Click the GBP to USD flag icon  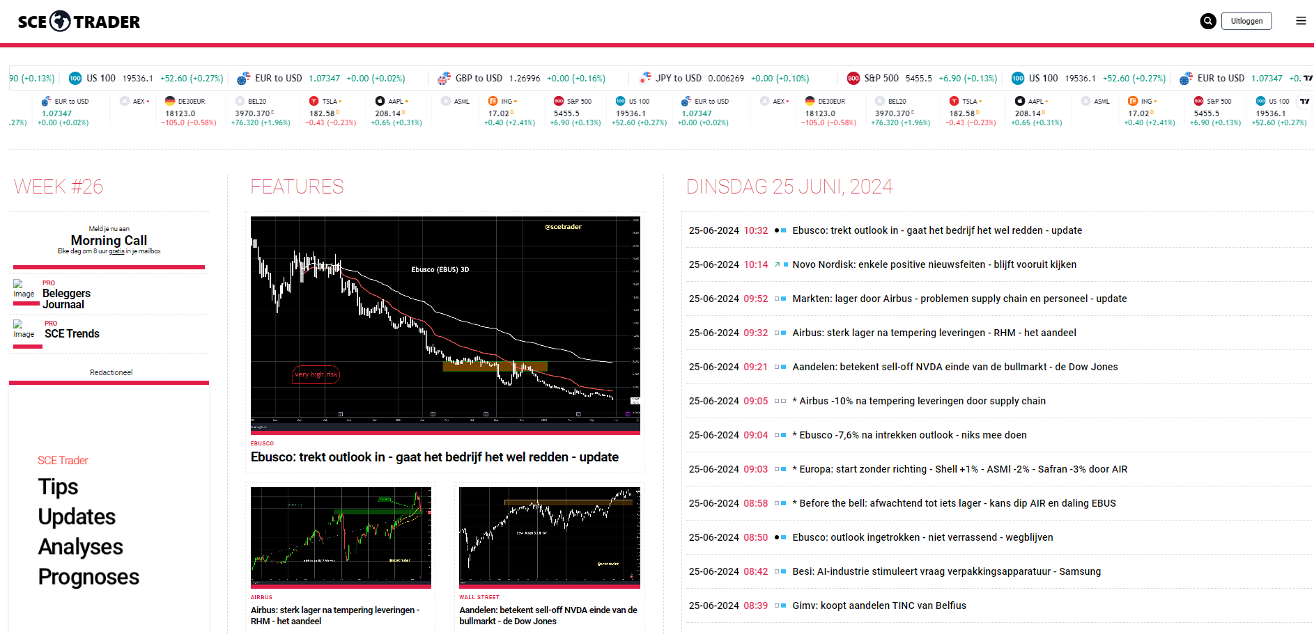(444, 79)
